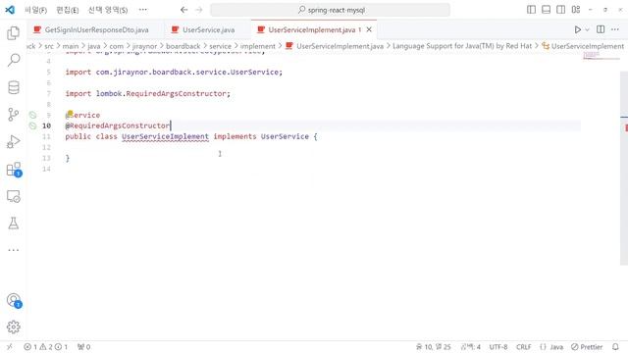Viewport: 628px width, 353px height.
Task: Open the Remote Explorer view
Action: (x=13, y=196)
